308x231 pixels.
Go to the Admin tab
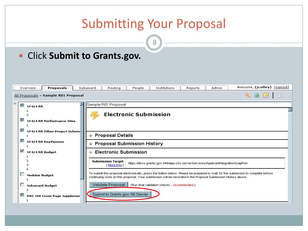coord(217,88)
